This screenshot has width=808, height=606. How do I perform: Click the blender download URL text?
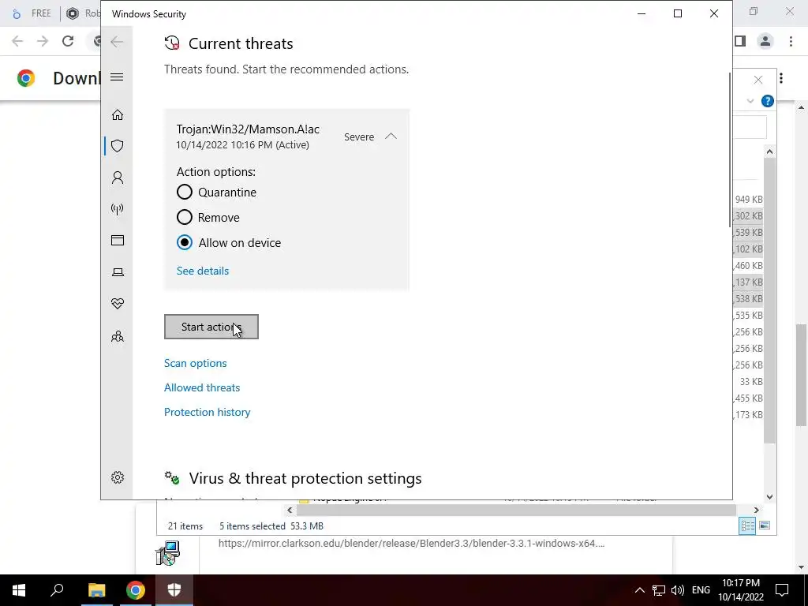pos(411,543)
